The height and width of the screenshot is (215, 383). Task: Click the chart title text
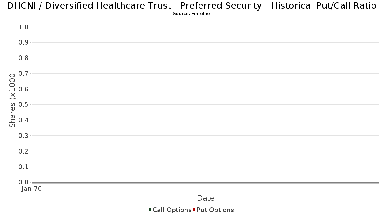(x=191, y=6)
